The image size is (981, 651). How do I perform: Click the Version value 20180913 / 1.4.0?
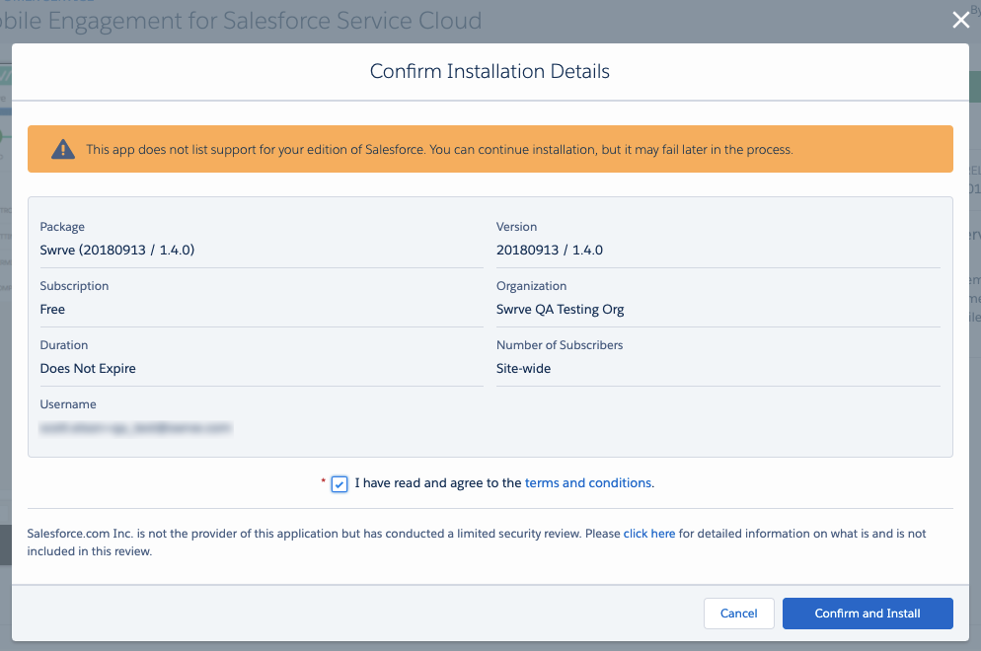tap(550, 251)
